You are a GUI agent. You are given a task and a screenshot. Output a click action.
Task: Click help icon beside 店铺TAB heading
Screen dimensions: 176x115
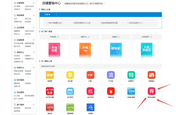[89, 37]
